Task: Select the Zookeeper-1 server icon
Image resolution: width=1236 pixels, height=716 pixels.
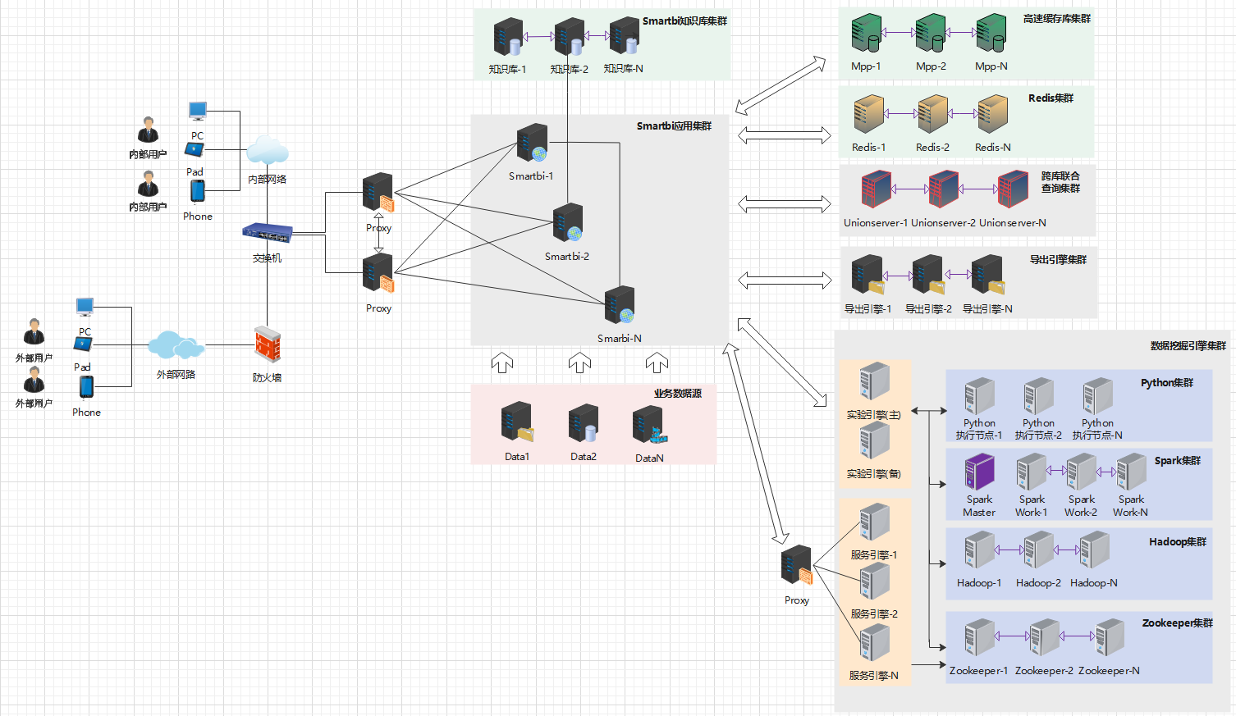Action: pos(979,637)
